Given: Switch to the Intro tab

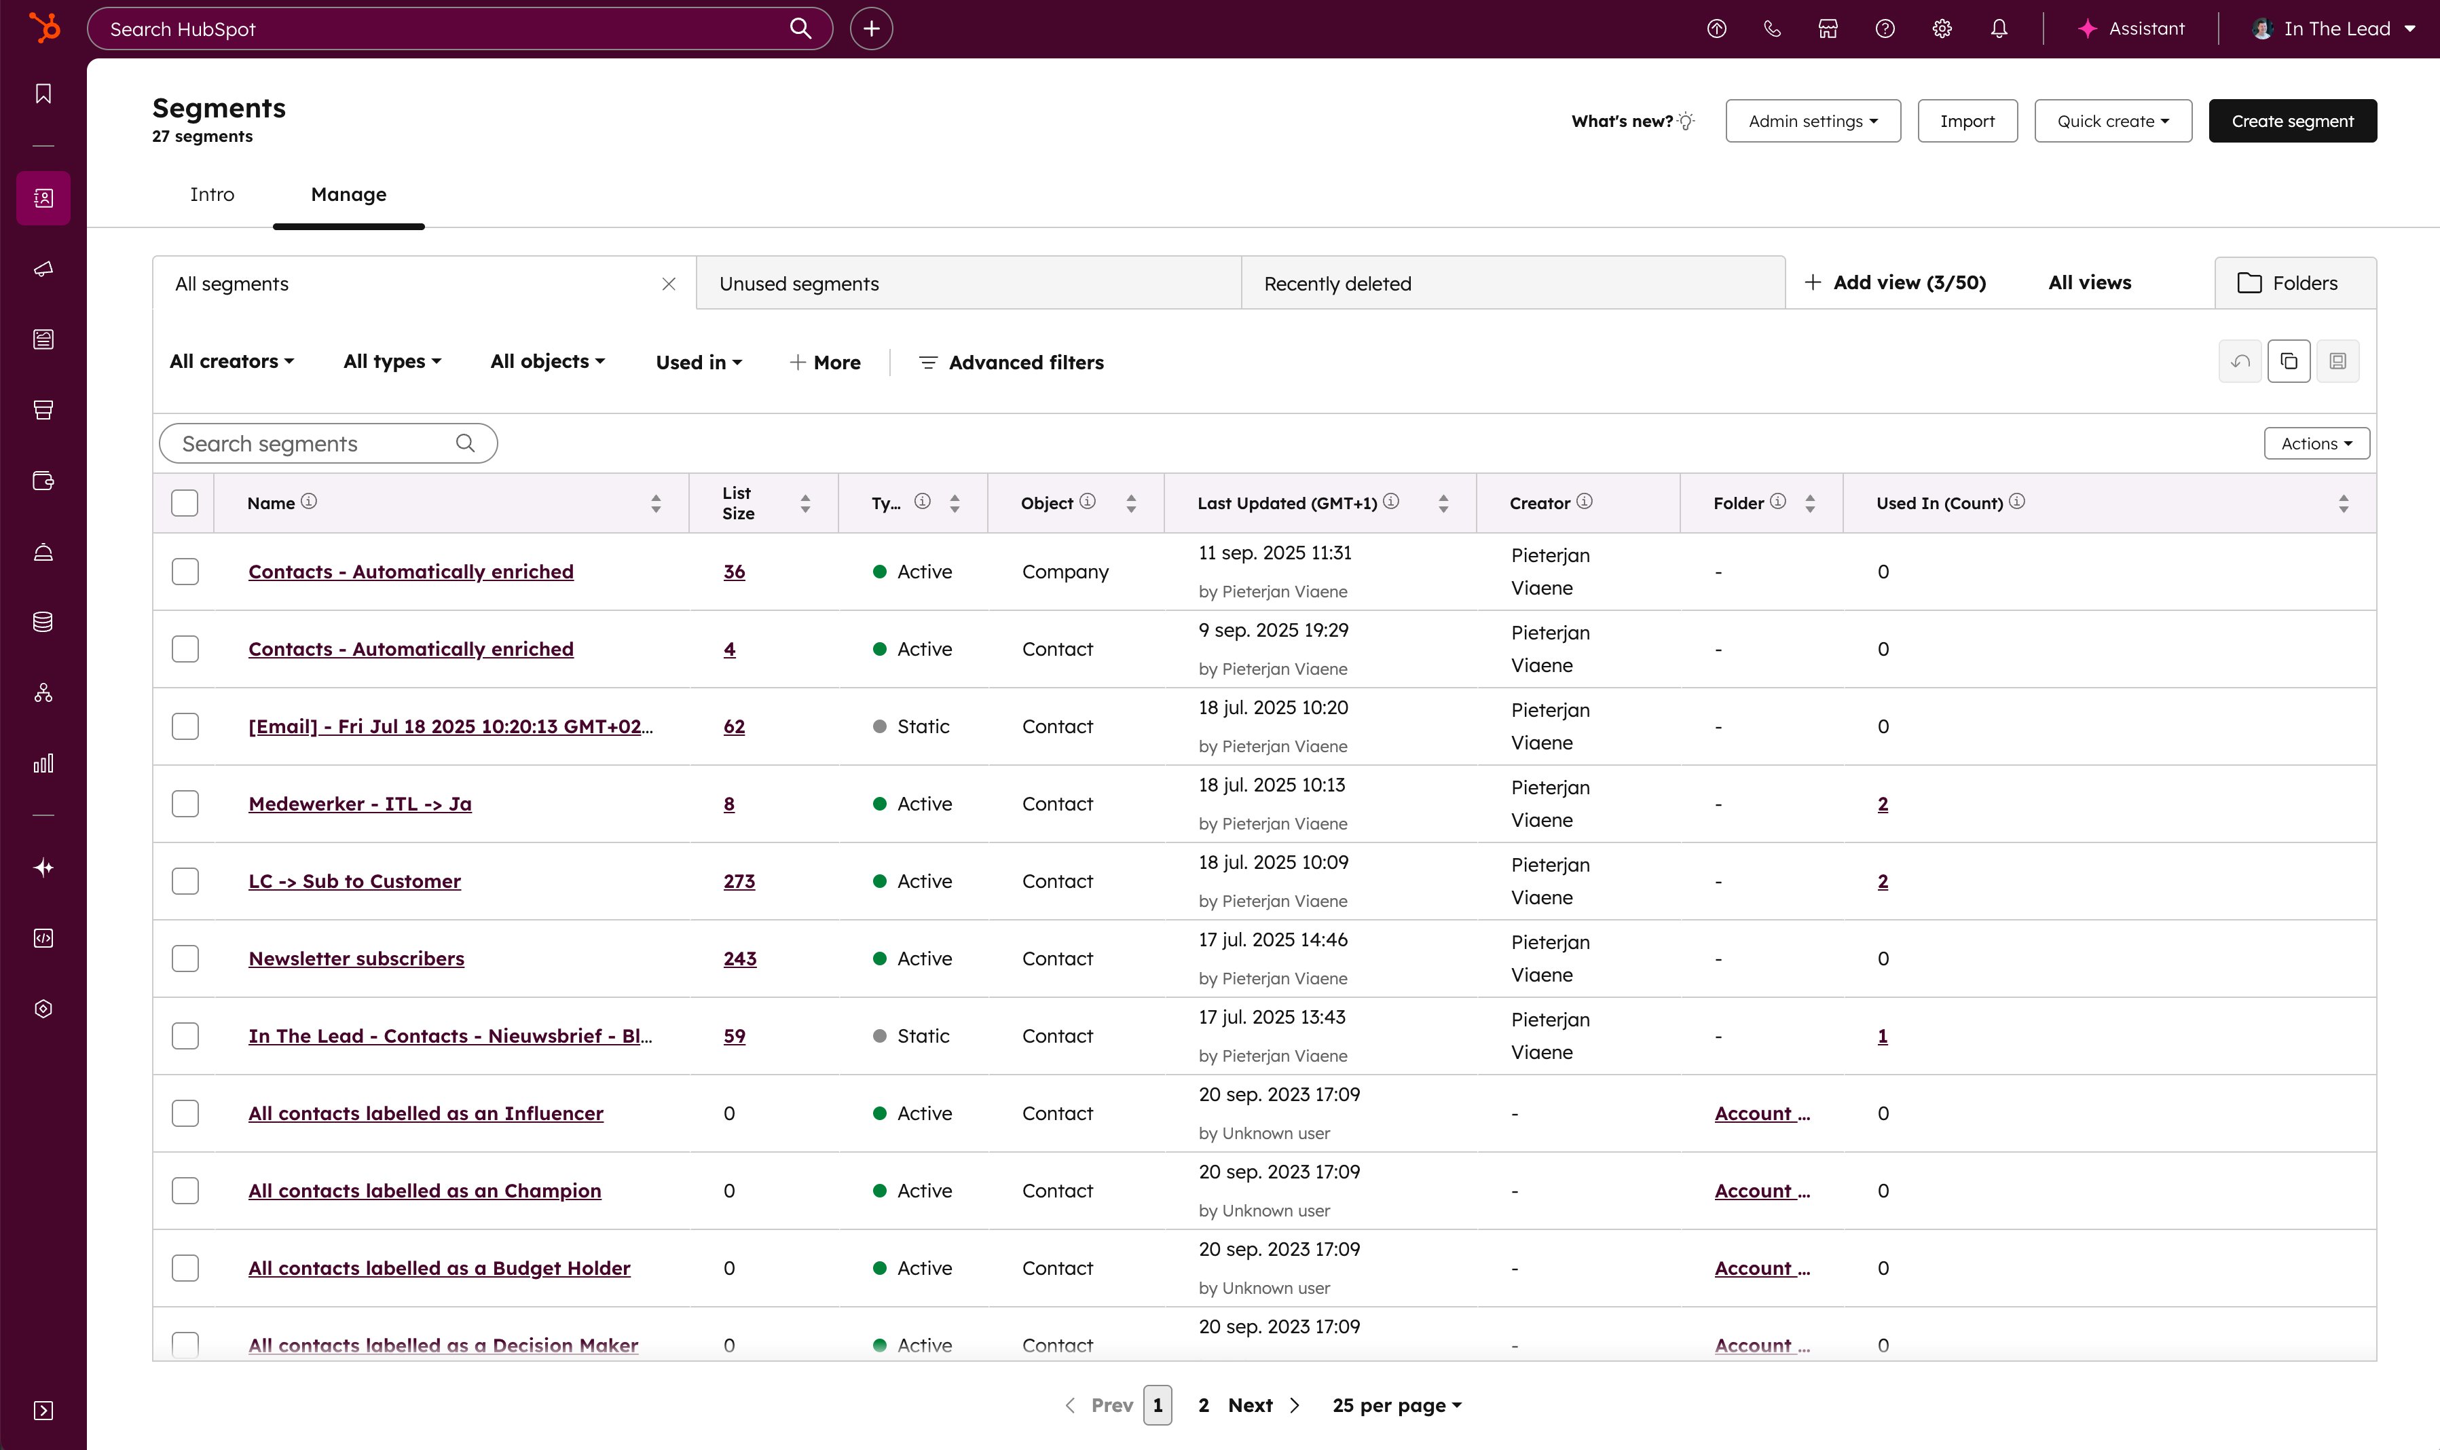Looking at the screenshot, I should (x=212, y=194).
